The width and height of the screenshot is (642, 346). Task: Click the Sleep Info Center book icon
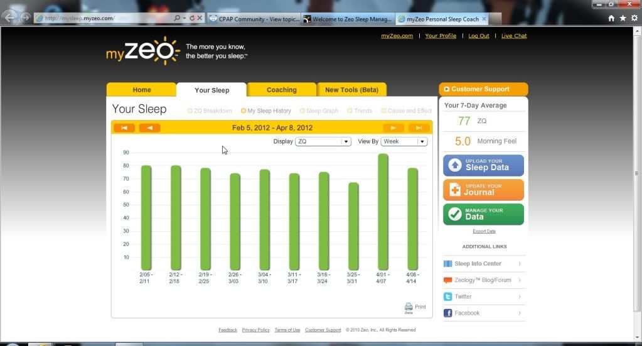(x=448, y=264)
